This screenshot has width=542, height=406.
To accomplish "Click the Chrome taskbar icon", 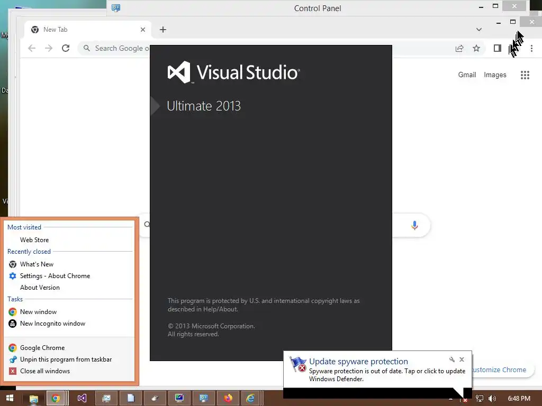I will click(x=56, y=399).
